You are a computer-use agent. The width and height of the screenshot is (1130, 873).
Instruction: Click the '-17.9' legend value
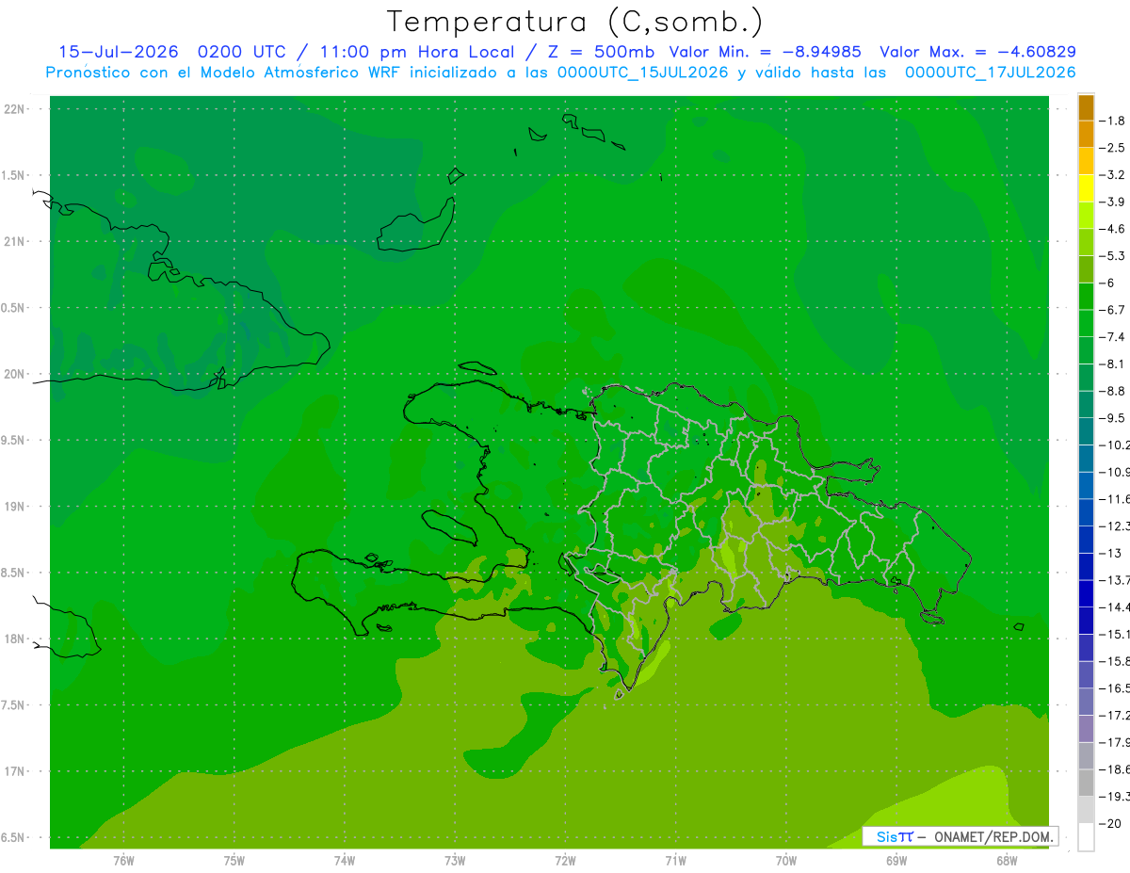pos(1114,742)
